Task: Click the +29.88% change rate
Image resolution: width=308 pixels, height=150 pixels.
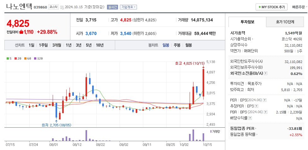Action: click(x=47, y=32)
